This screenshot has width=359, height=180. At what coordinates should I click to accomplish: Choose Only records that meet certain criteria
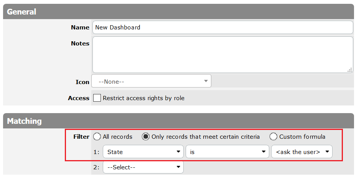click(x=146, y=137)
